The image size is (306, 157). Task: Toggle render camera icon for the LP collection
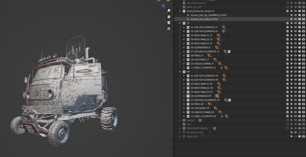tap(304, 23)
